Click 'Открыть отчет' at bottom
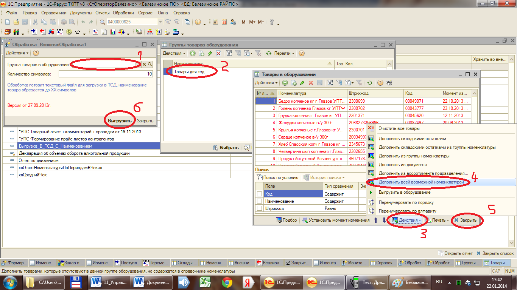 (455, 253)
